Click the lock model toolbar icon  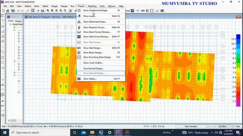[x=33, y=11]
